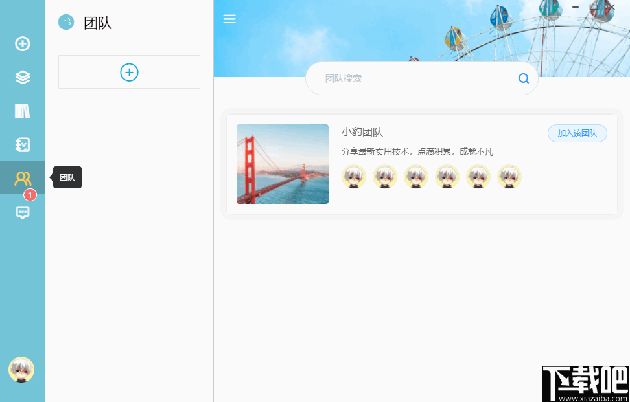This screenshot has height=402, width=630.
Task: Select the 团队 team icon in sidebar
Action: coord(23,178)
